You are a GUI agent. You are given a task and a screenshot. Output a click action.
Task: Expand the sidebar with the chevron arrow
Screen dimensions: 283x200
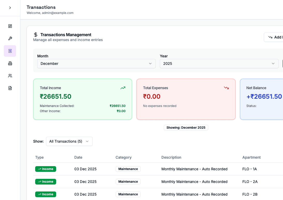pos(10,8)
